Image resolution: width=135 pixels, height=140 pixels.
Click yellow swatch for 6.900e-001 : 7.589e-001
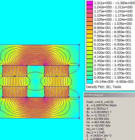click(x=90, y=40)
